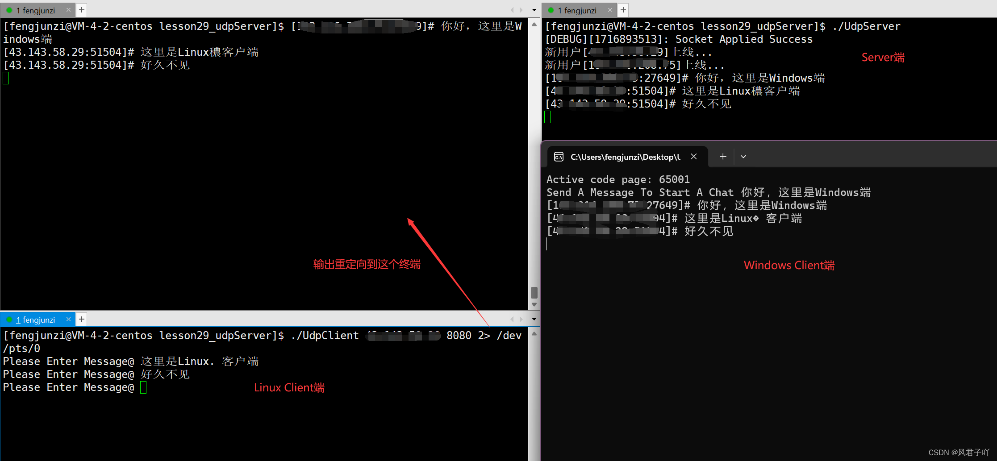The image size is (997, 461).
Task: Expand the Windows Terminal profile dropdown chevron
Action: pos(743,157)
